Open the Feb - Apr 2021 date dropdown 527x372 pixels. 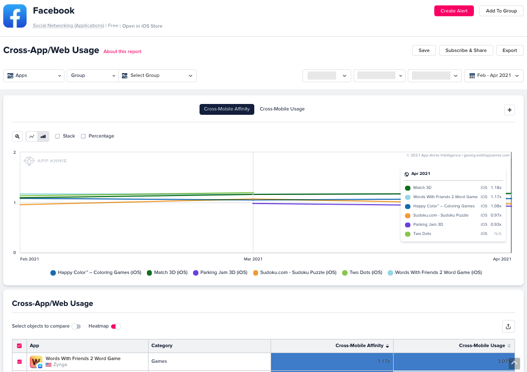(x=494, y=76)
